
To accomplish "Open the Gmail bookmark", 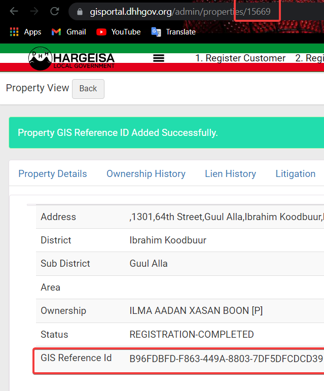I will [69, 32].
